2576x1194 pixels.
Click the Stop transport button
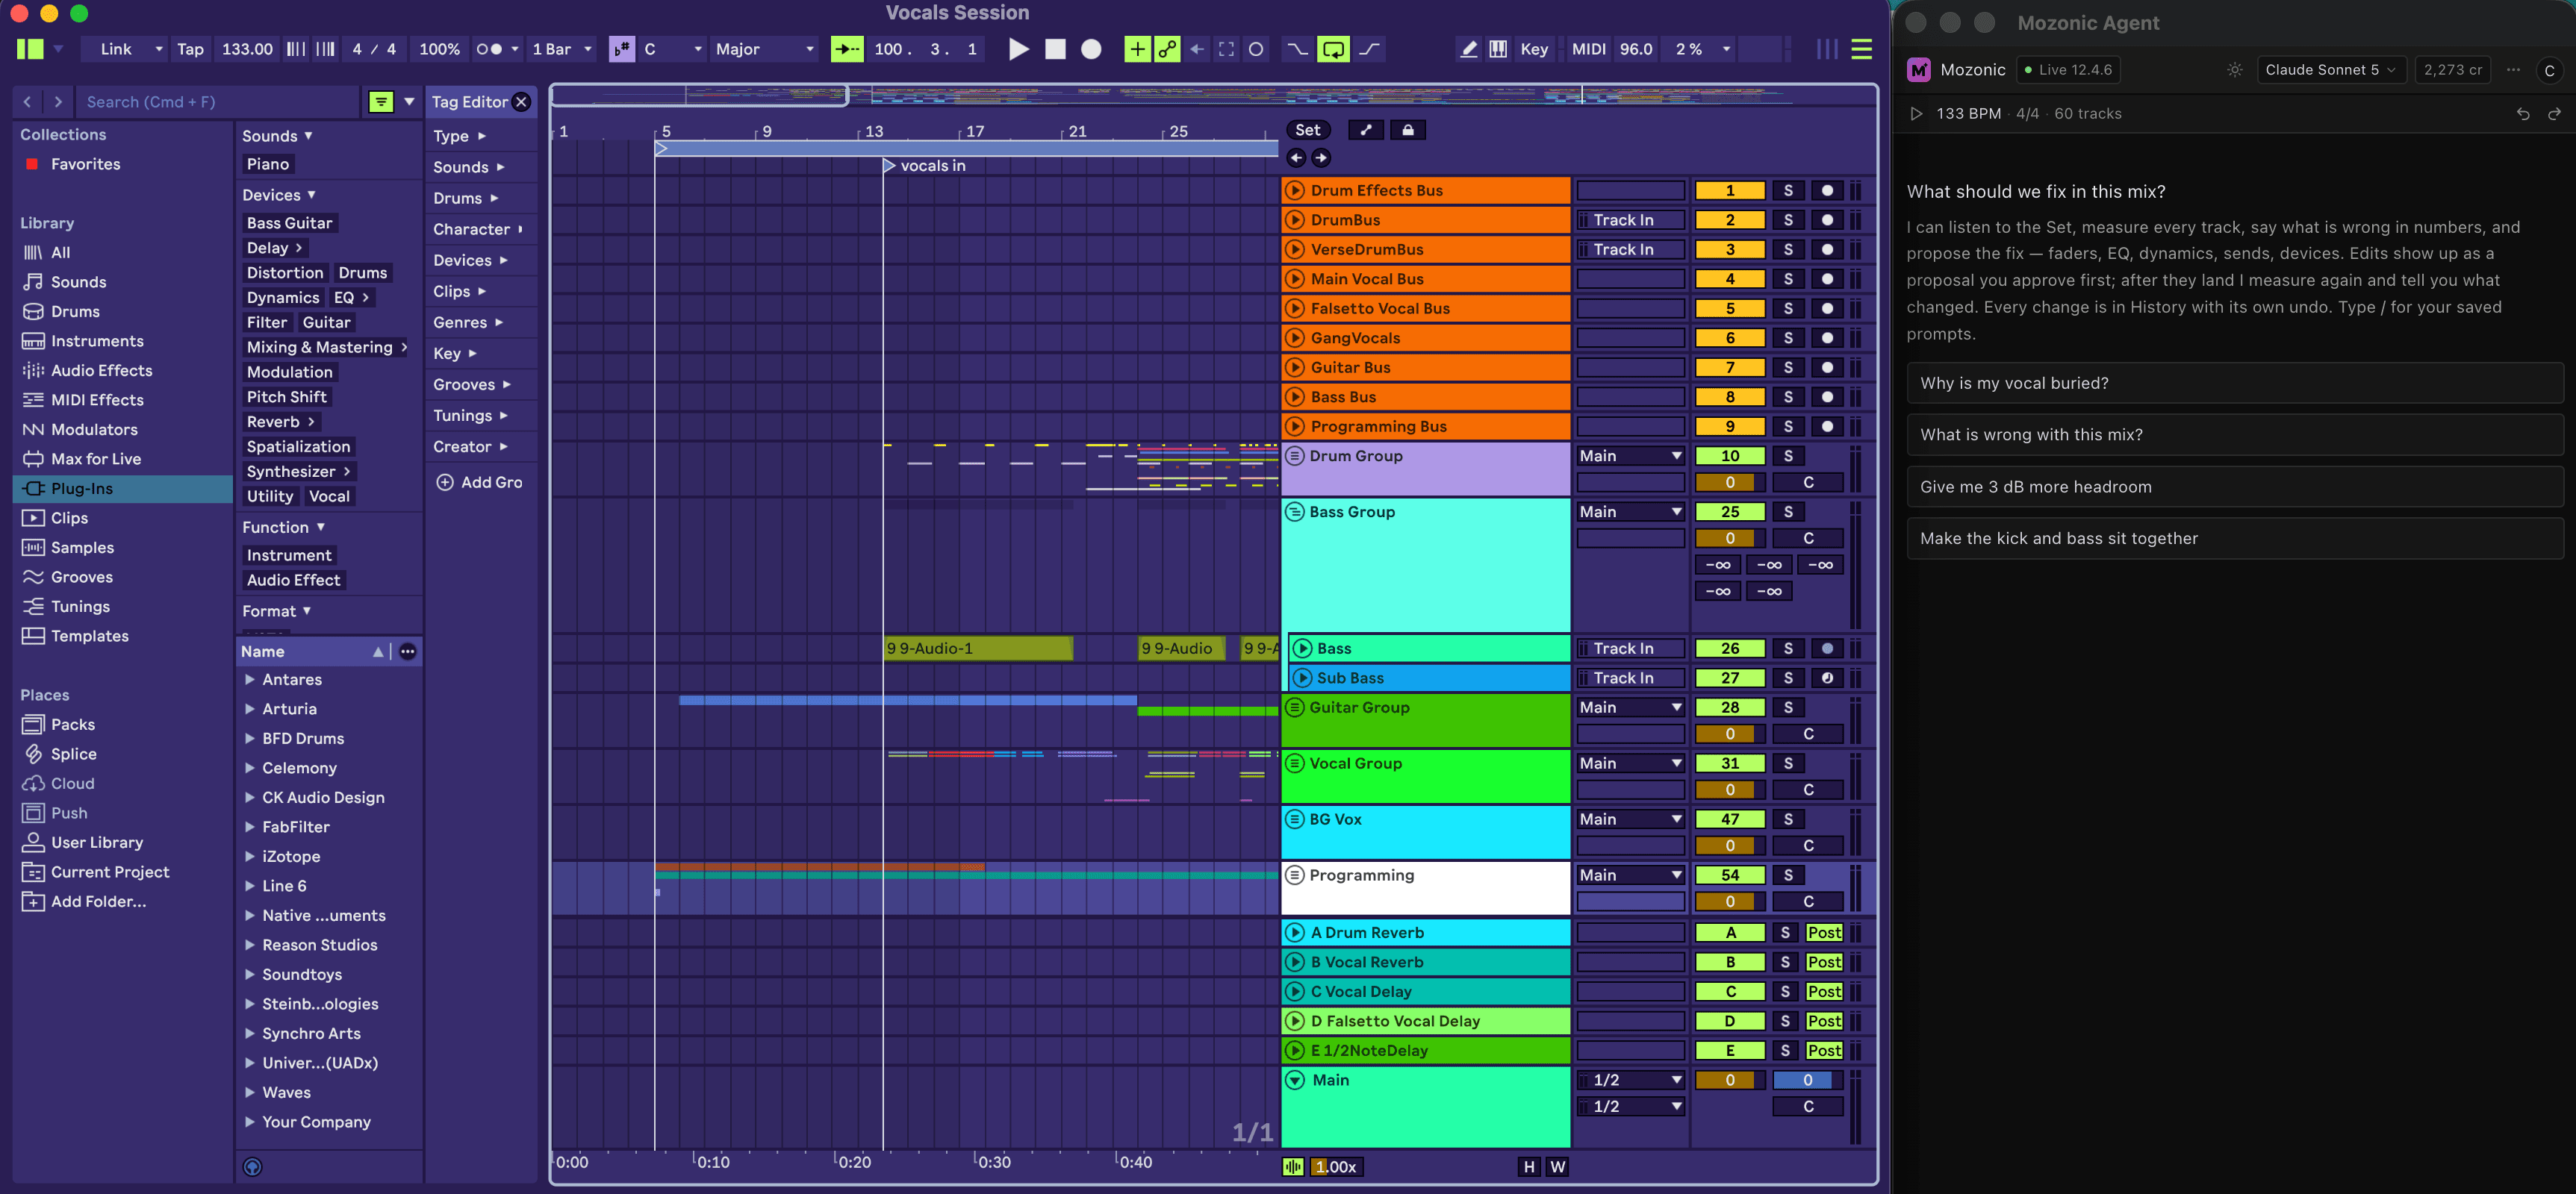coord(1055,49)
